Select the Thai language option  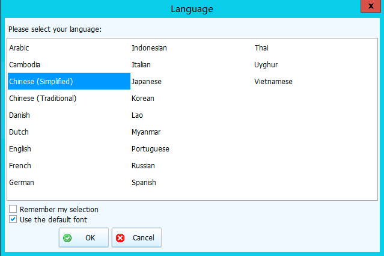pos(261,47)
